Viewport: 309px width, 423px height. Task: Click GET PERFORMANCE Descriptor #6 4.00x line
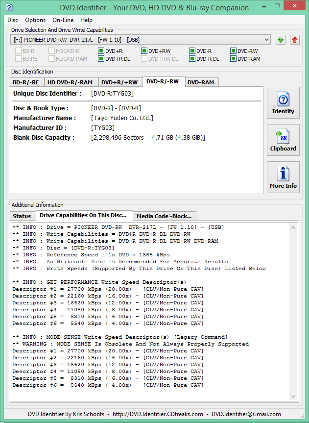click(x=108, y=323)
